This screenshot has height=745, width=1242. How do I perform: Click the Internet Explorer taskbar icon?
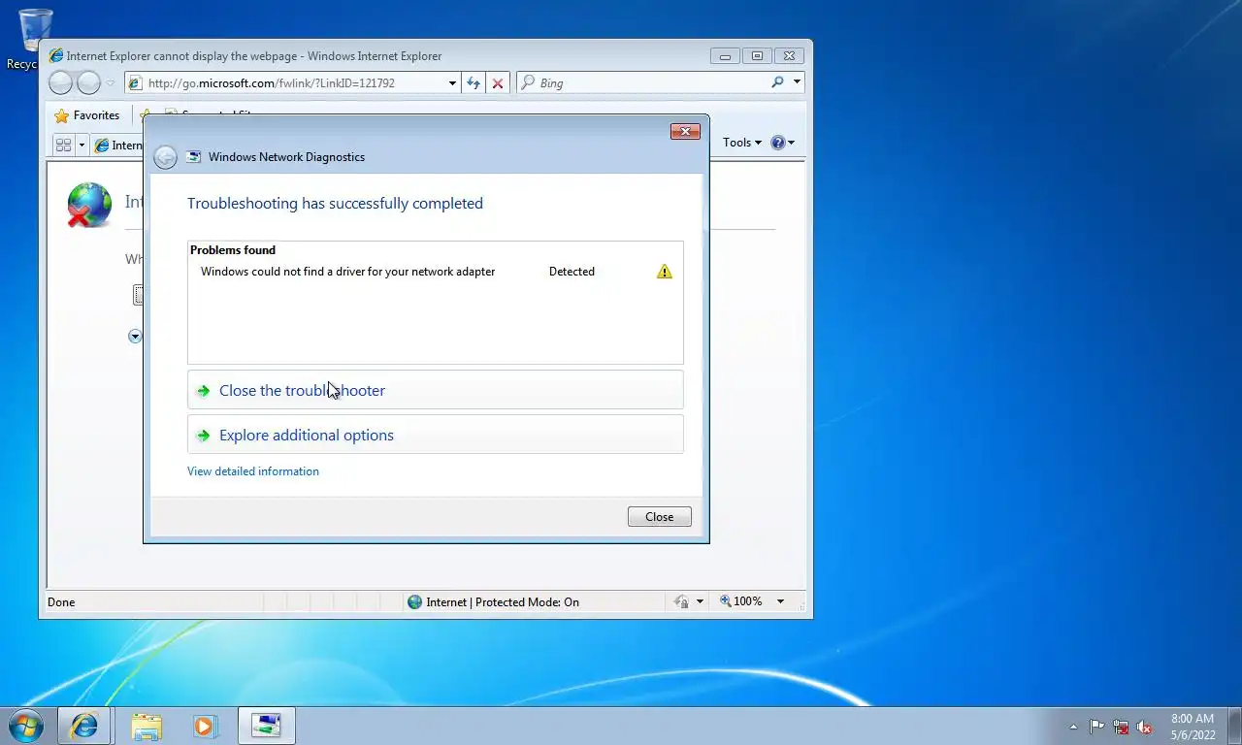coord(84,726)
